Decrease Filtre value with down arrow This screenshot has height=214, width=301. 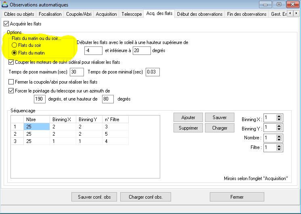tap(279, 150)
